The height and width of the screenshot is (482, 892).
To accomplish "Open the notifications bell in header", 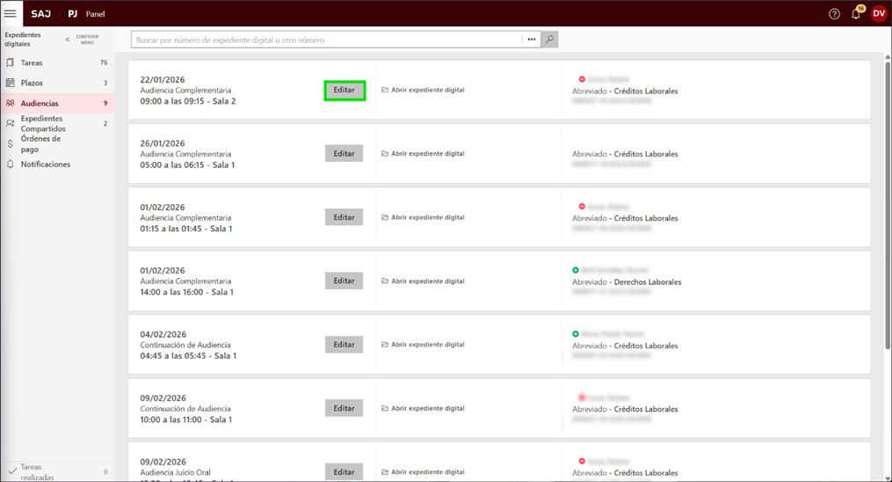I will (x=856, y=14).
